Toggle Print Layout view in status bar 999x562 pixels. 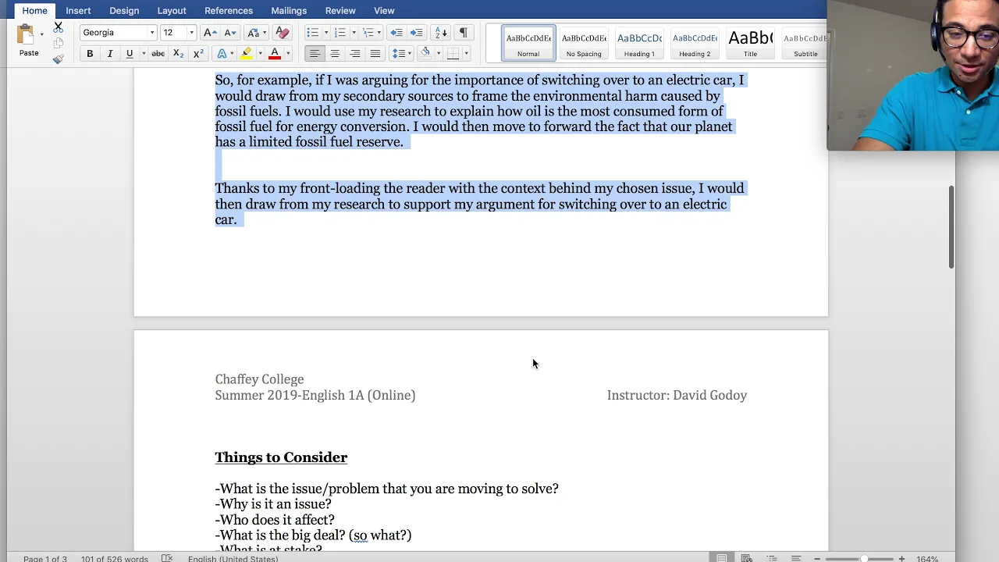coord(722,558)
